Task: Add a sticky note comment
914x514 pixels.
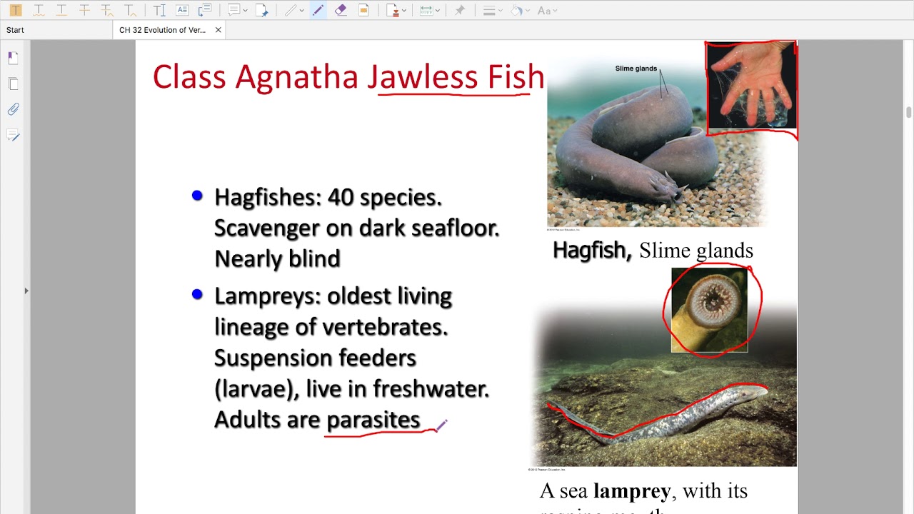Action: tap(234, 10)
